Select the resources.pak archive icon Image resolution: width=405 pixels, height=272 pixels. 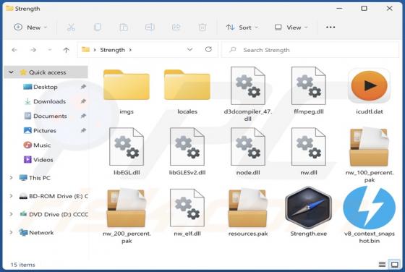click(x=247, y=208)
